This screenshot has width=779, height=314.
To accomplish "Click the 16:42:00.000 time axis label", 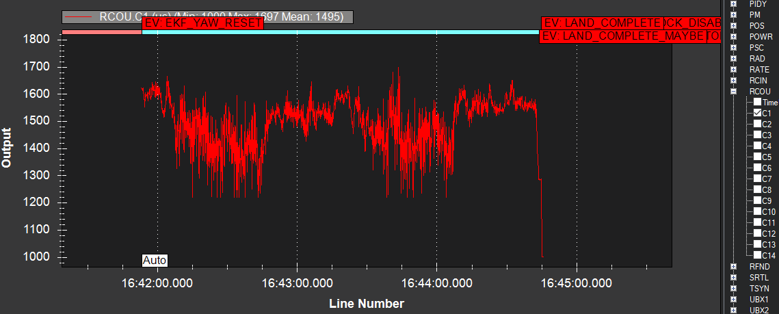I will click(x=157, y=284).
